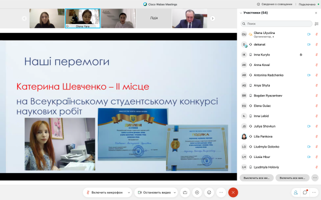The height and width of the screenshot is (200, 321).
Task: Click the record meeting icon
Action: (197, 192)
